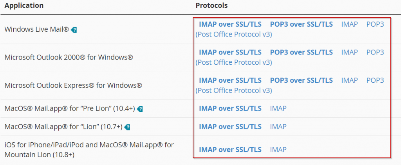Open POP3 over SSL/TLS for Windows Live Mail
The height and width of the screenshot is (165, 401).
coord(301,24)
